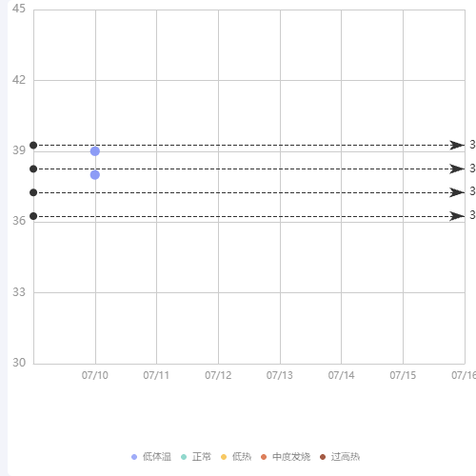Select the upper blue data point on 07/10
Viewport: 476px width, 476px height.
pyautogui.click(x=95, y=151)
